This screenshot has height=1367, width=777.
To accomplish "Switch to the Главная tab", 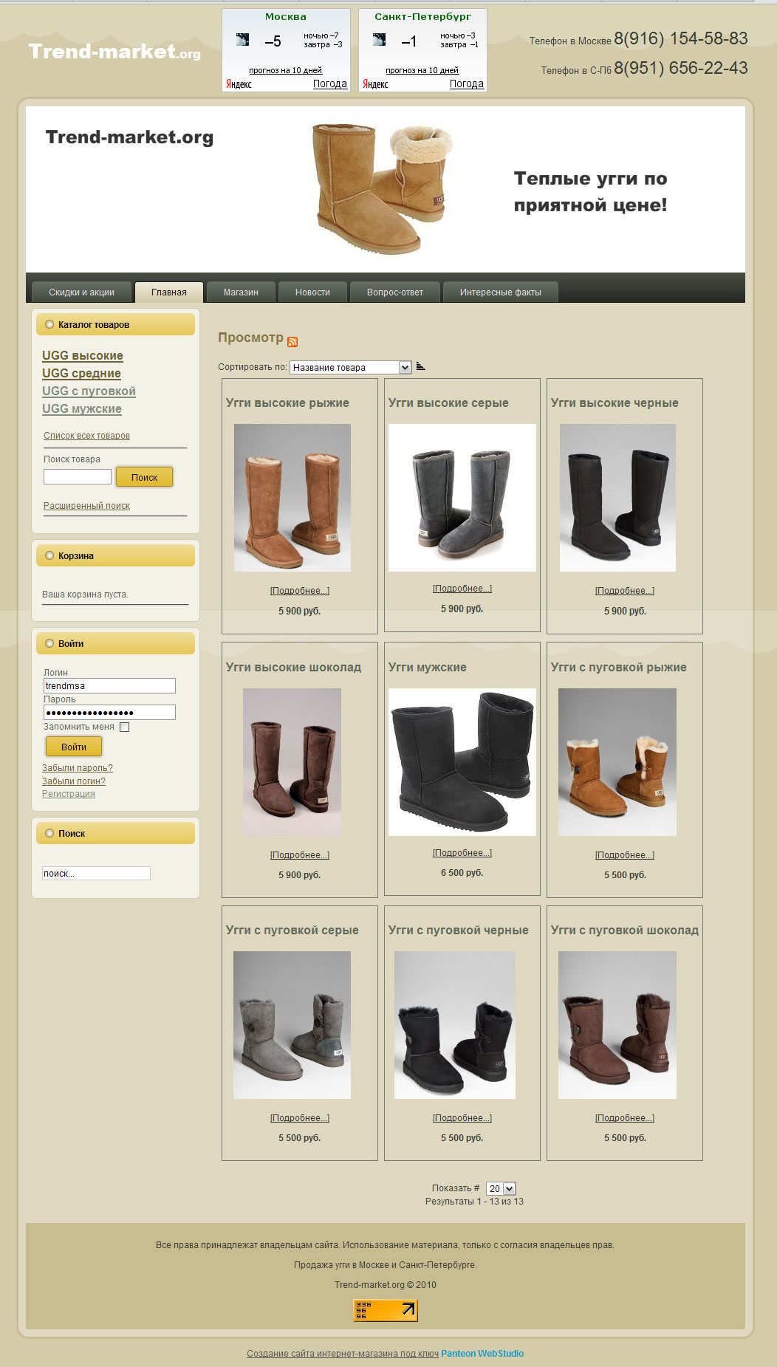I will (x=169, y=292).
